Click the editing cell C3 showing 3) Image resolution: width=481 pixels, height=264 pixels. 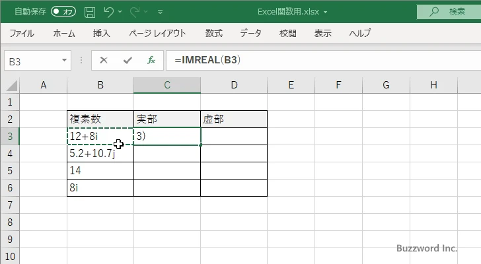(167, 136)
